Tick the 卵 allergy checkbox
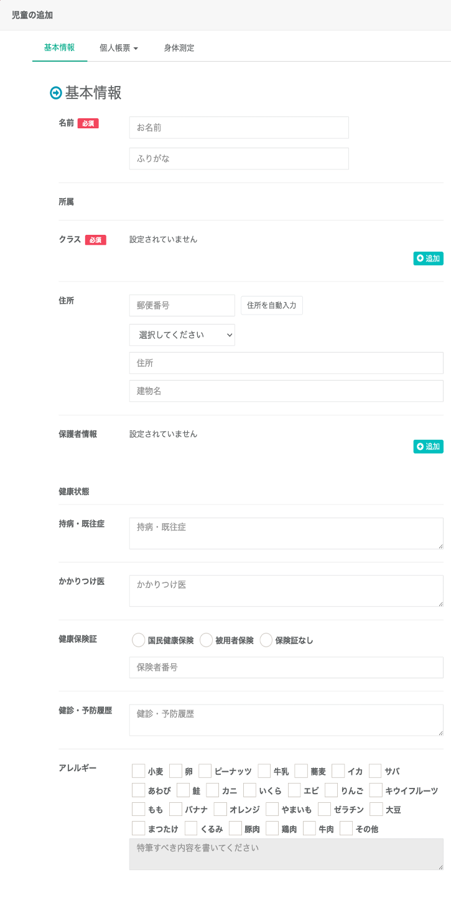 [176, 771]
